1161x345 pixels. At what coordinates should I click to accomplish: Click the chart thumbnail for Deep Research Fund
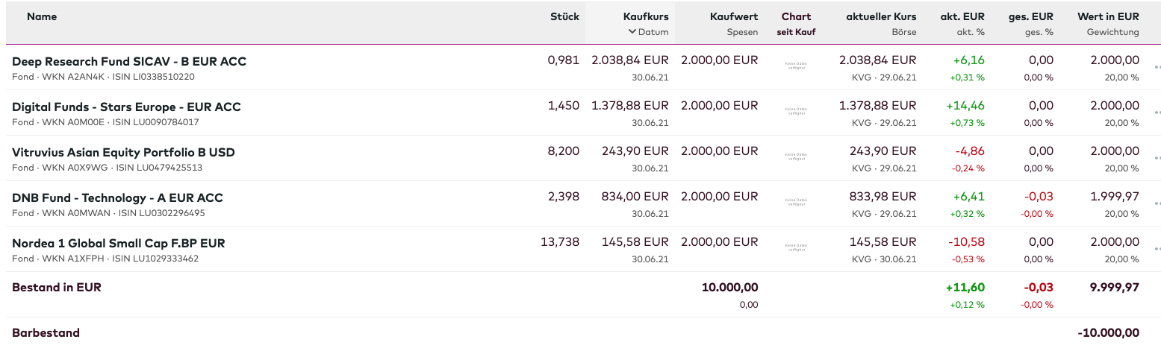[x=796, y=66]
